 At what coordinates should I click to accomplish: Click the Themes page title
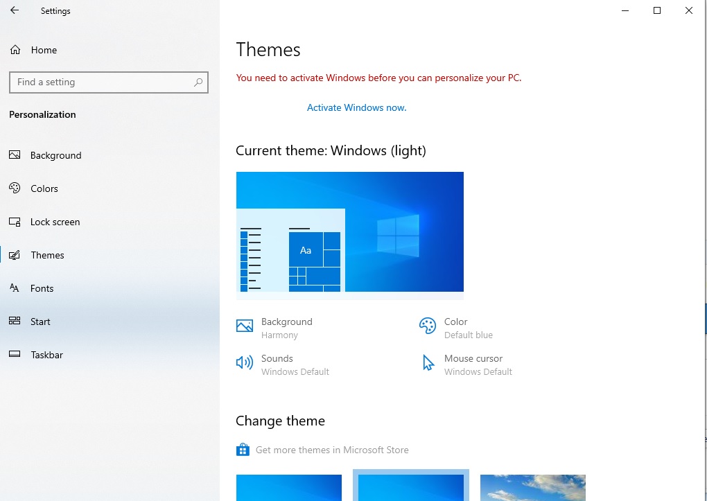268,50
